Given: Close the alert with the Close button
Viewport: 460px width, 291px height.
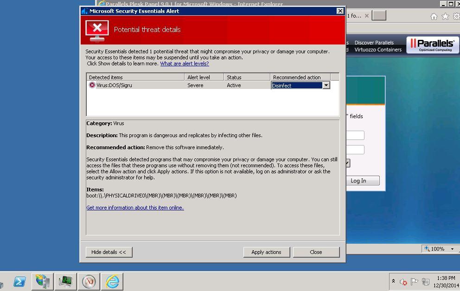Looking at the screenshot, I should (316, 252).
